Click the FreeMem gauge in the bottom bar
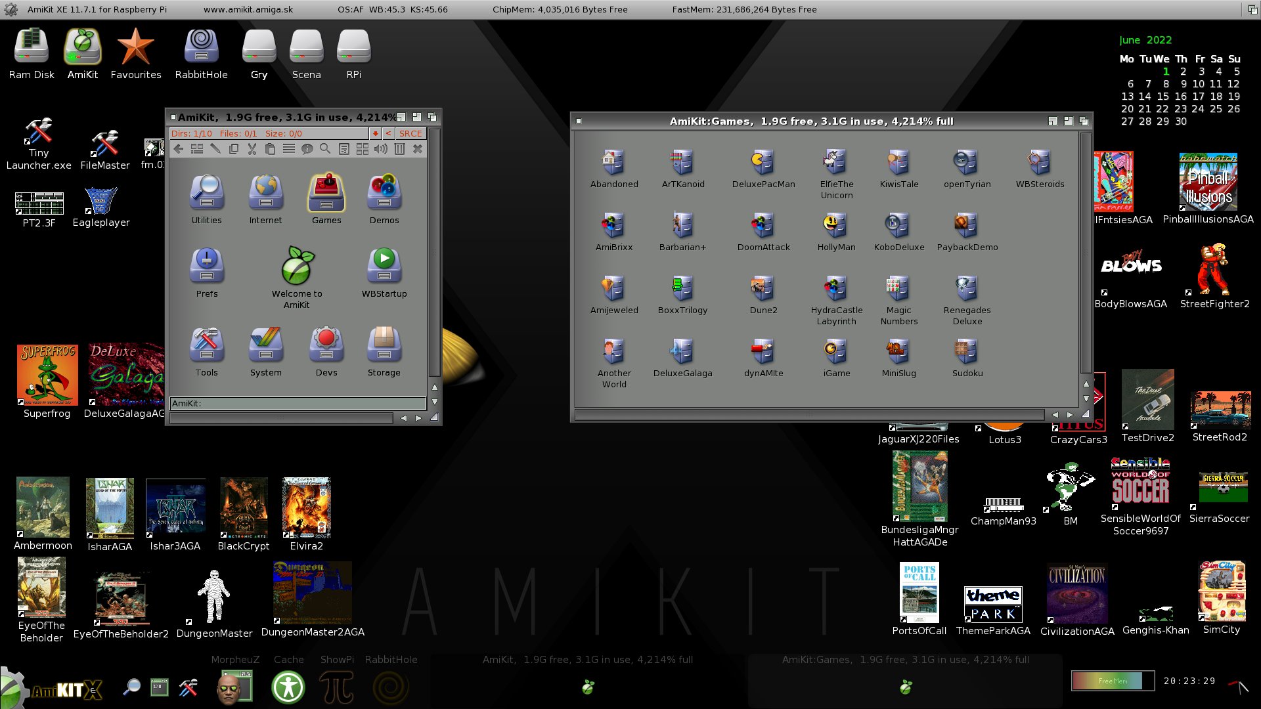 pyautogui.click(x=1113, y=681)
